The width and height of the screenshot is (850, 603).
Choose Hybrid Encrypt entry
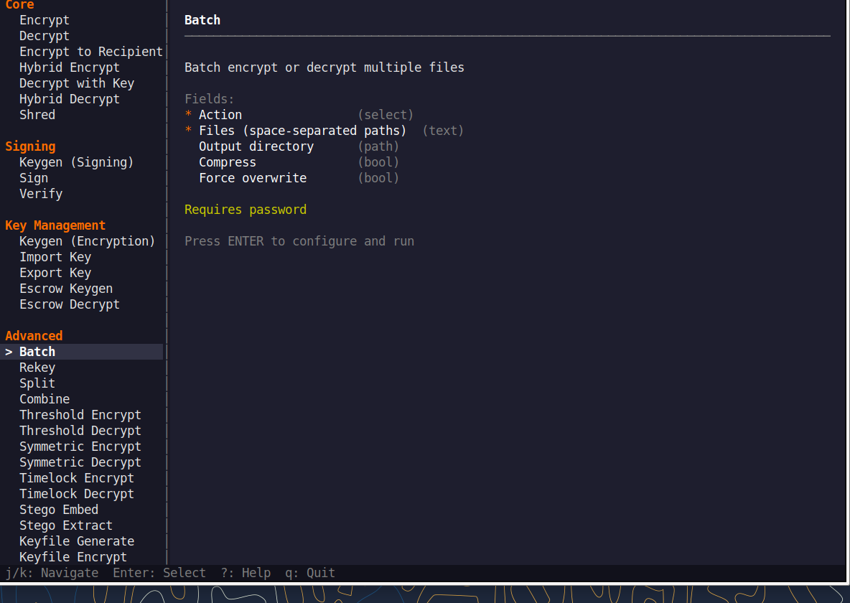pyautogui.click(x=70, y=67)
